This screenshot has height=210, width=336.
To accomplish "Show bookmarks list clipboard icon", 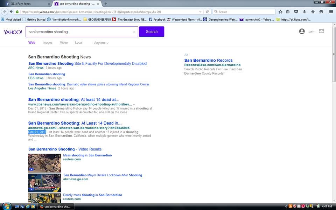I will coord(288,12).
